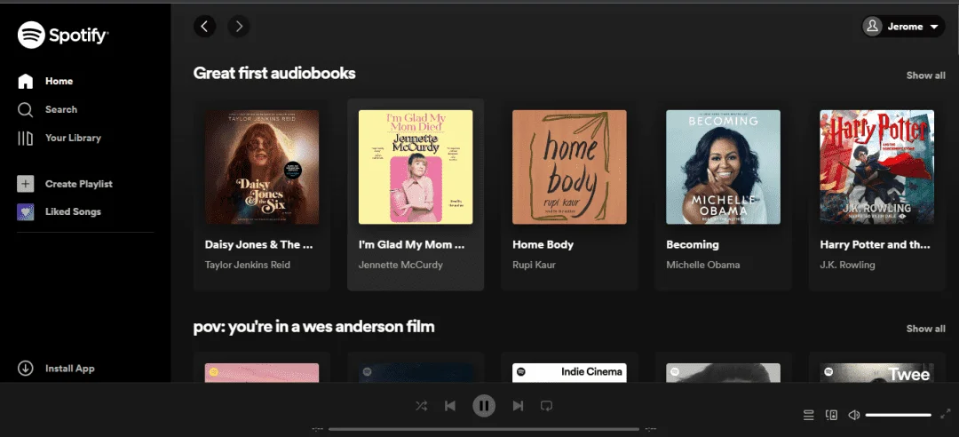Viewport: 959px width, 437px height.
Task: Open Daisy Jones & The Six cover
Action: tap(262, 167)
